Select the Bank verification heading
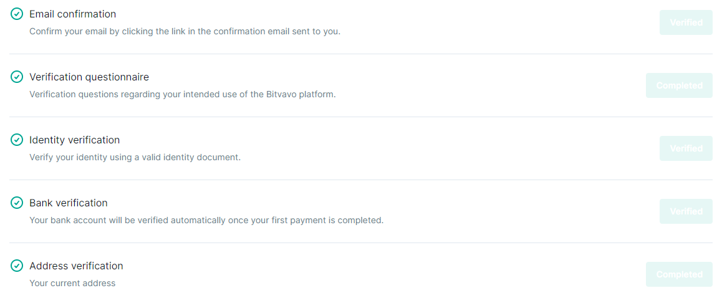 [69, 203]
